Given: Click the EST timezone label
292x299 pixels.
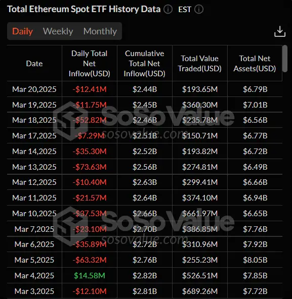Looking at the screenshot, I should click(185, 9).
